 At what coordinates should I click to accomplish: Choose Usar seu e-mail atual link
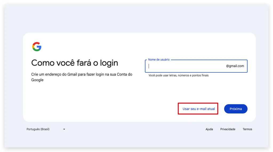198,109
